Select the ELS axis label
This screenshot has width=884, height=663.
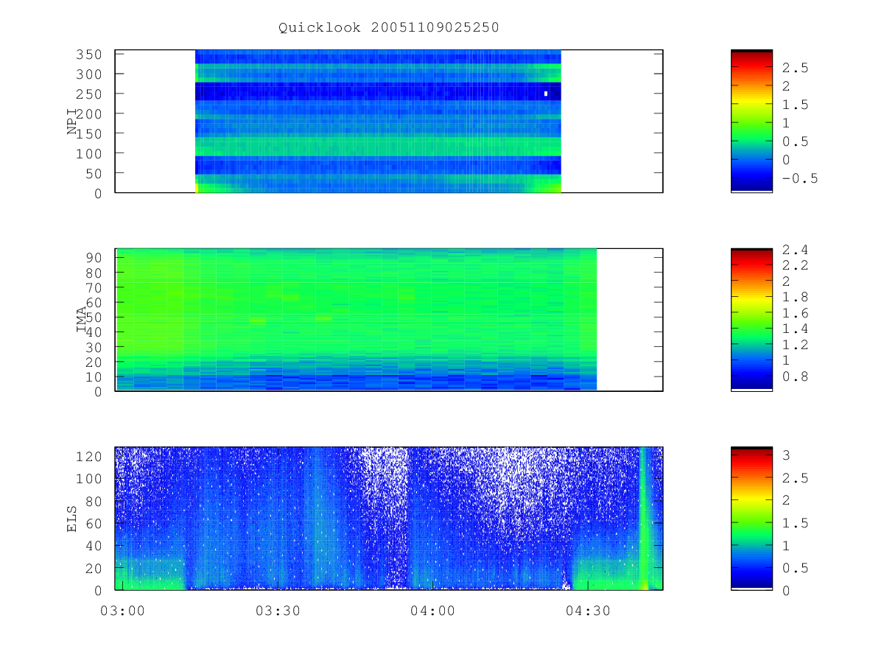[72, 519]
